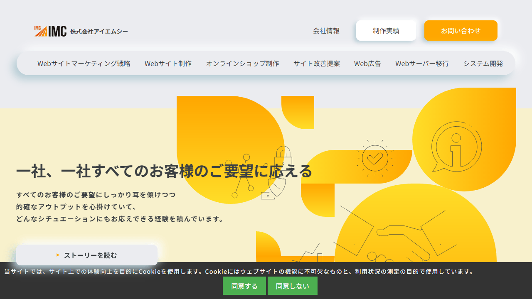The width and height of the screenshot is (532, 299).
Task: Click the line どんなシチュエーションにもお応えできる経験を積んでいます。
Action: click(x=120, y=219)
